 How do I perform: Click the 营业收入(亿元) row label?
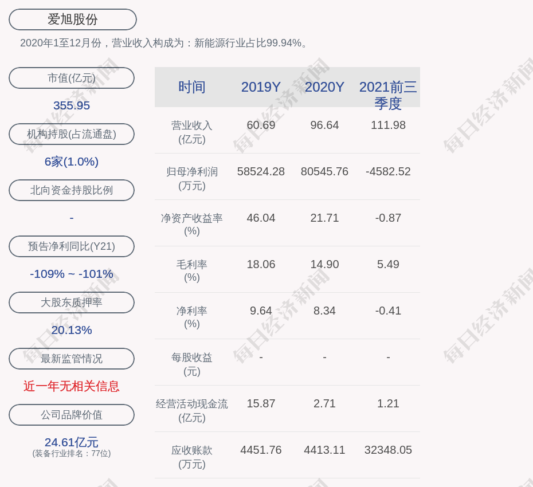192,132
